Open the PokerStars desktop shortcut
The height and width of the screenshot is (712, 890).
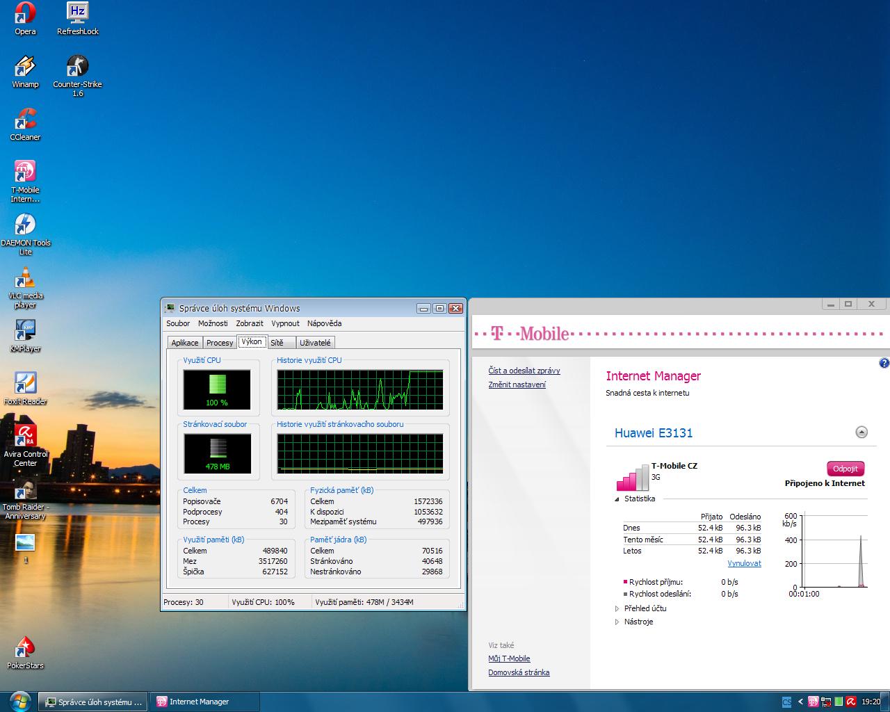pyautogui.click(x=25, y=649)
